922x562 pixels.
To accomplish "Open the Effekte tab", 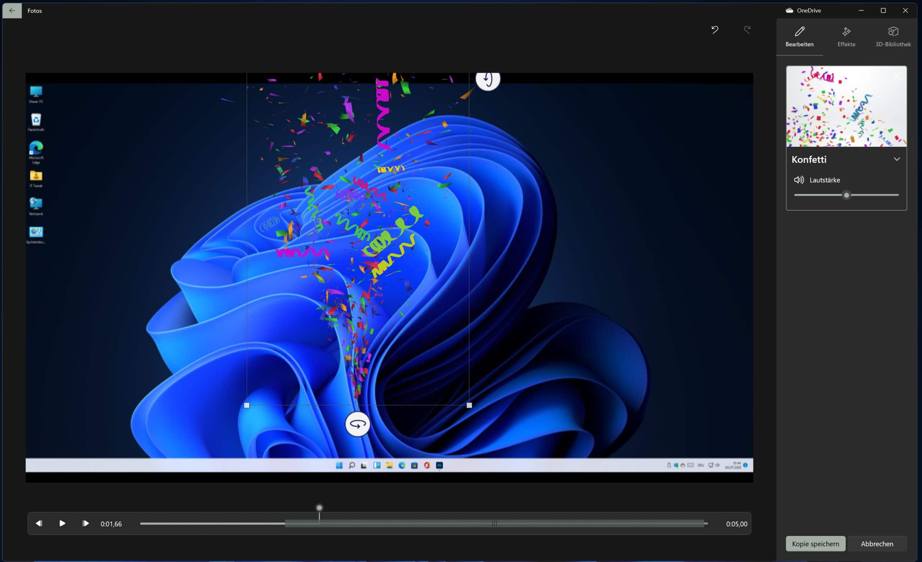I will pos(846,37).
